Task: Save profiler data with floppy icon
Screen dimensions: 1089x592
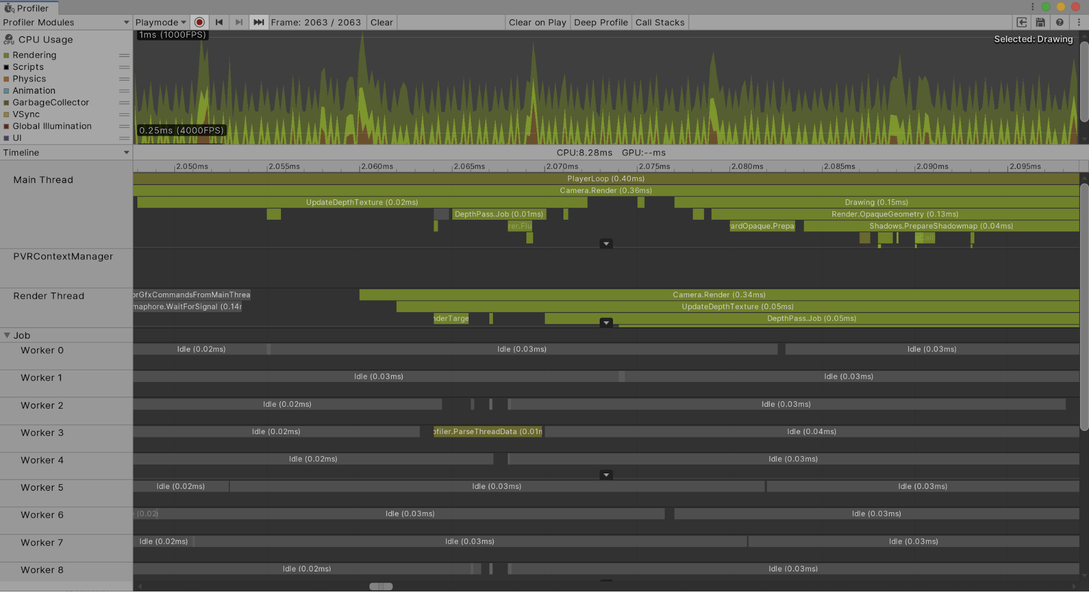Action: point(1041,22)
